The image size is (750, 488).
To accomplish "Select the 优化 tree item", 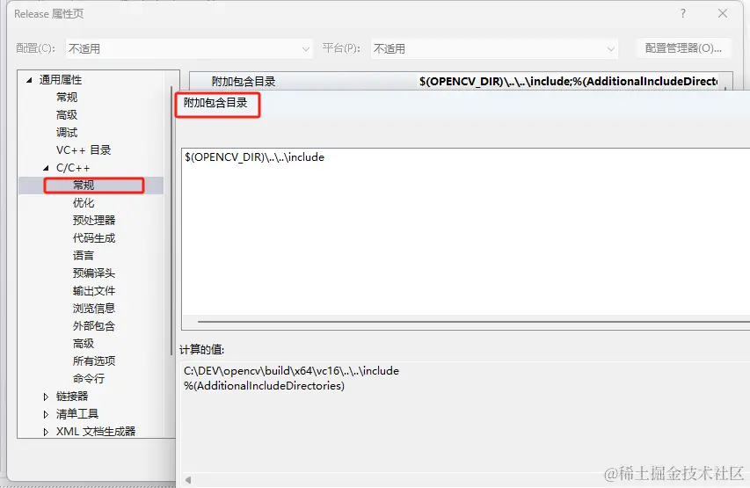I will point(84,203).
